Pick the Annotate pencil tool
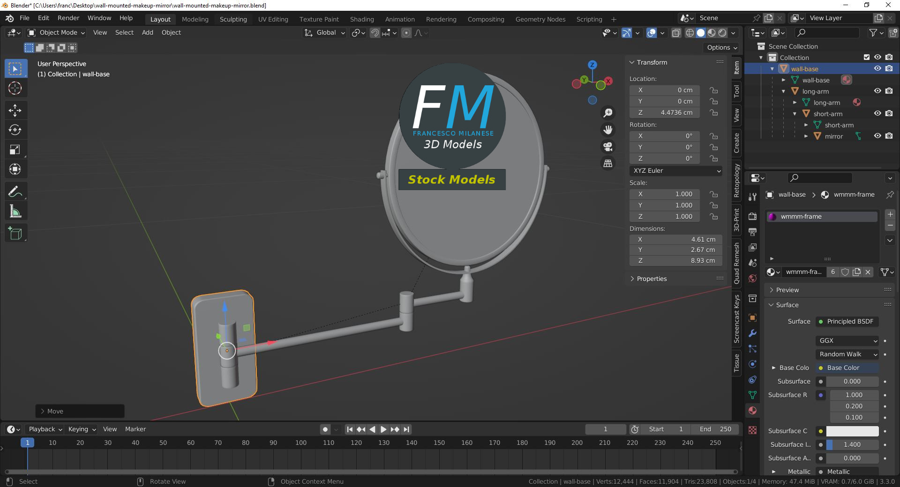900x487 pixels. (x=15, y=192)
